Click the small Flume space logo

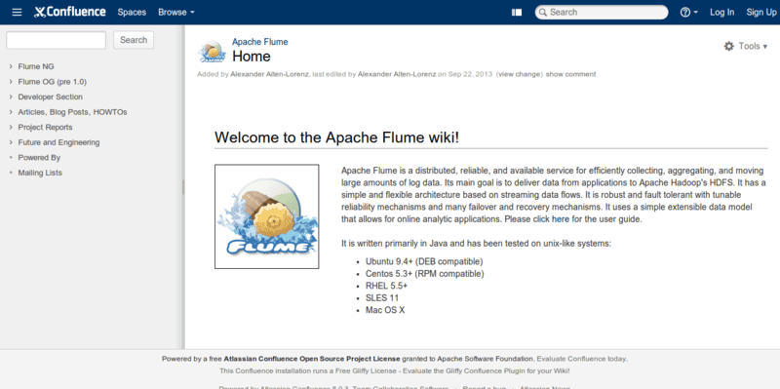213,52
